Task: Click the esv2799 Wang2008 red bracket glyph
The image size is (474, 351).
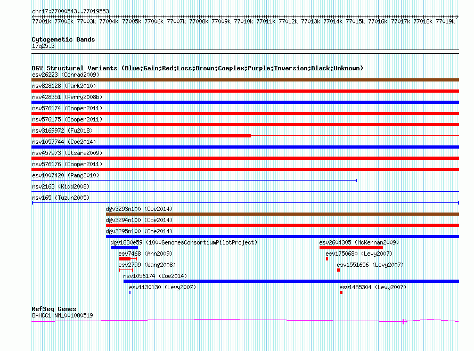Action: (126, 270)
